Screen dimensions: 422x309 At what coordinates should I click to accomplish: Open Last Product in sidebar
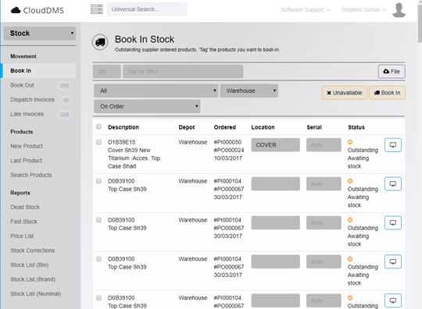click(27, 161)
